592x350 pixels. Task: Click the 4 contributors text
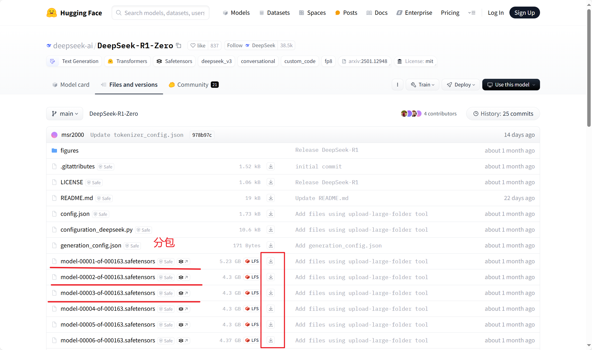tap(440, 114)
